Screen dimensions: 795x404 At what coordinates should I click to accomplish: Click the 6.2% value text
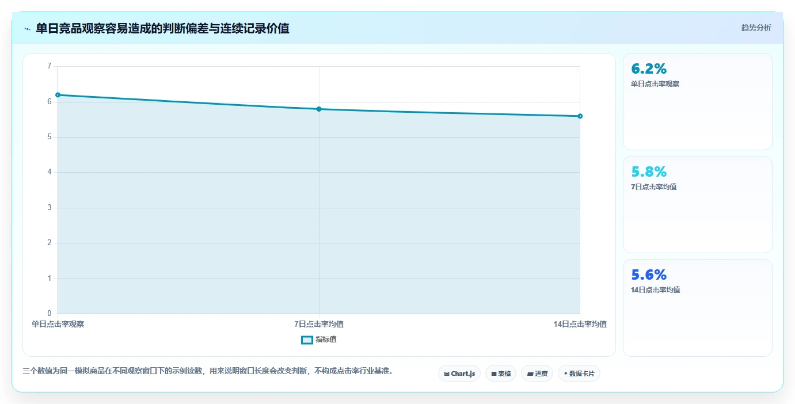click(649, 69)
